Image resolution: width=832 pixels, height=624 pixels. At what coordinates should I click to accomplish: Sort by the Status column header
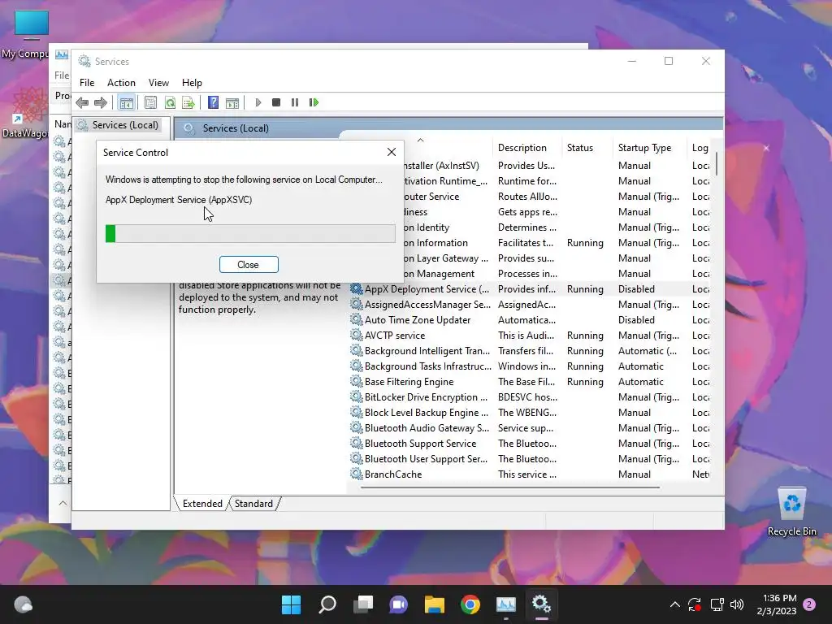coord(580,148)
